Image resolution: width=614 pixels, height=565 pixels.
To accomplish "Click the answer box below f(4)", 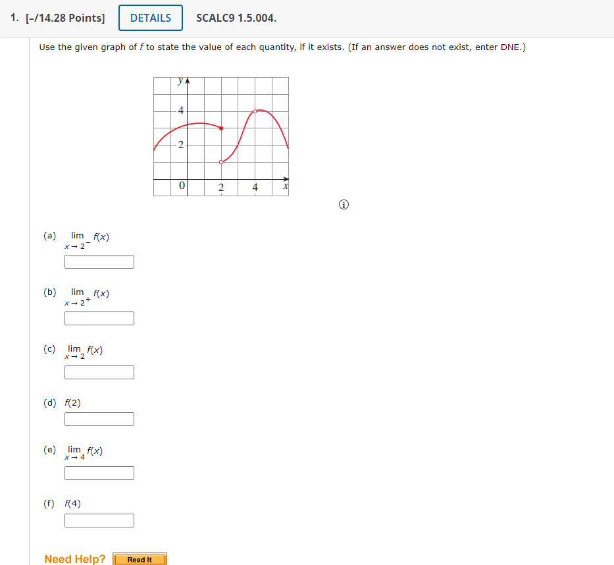I will click(99, 520).
